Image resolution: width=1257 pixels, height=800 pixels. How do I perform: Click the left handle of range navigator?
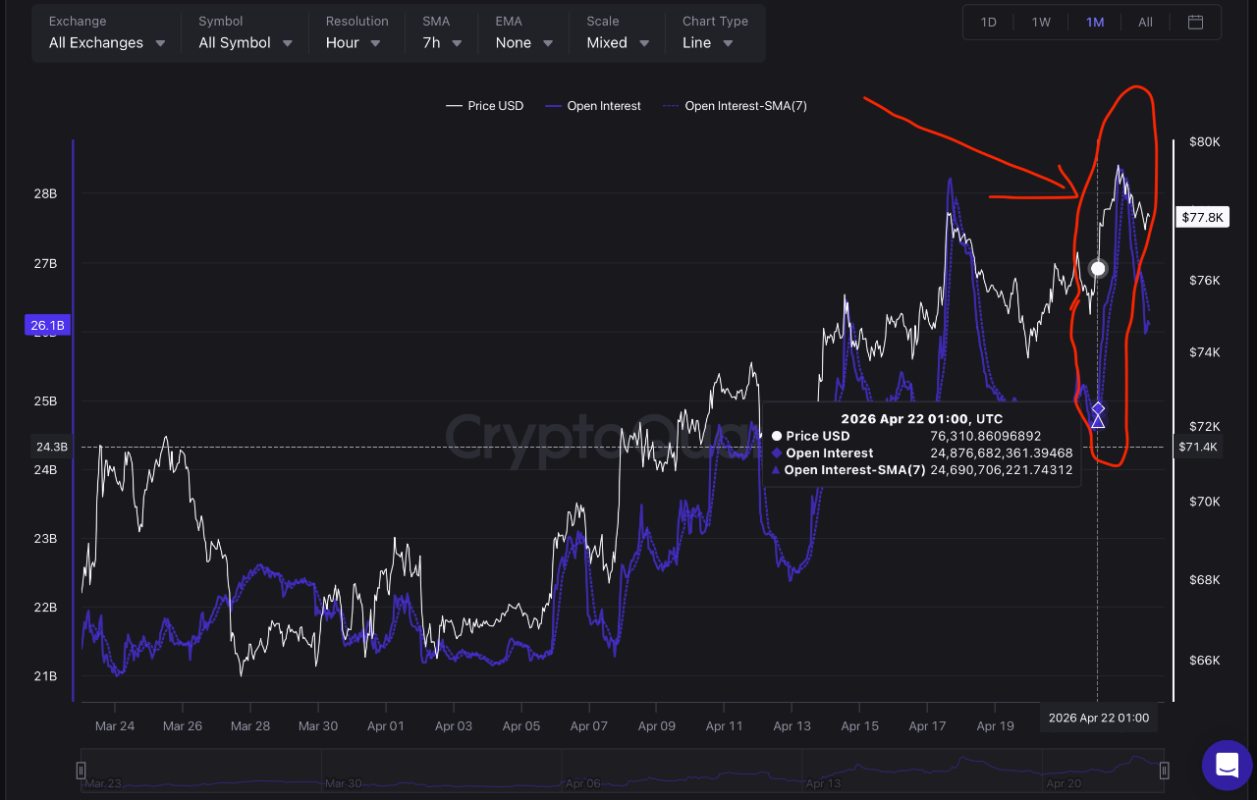[82, 770]
